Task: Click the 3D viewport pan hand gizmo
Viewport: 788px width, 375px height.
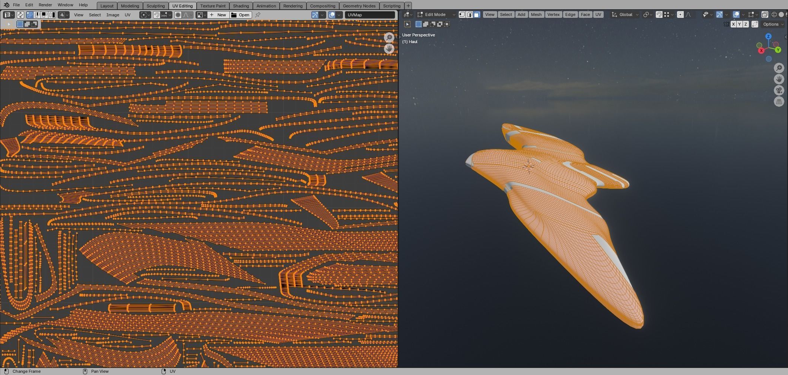Action: pos(779,79)
